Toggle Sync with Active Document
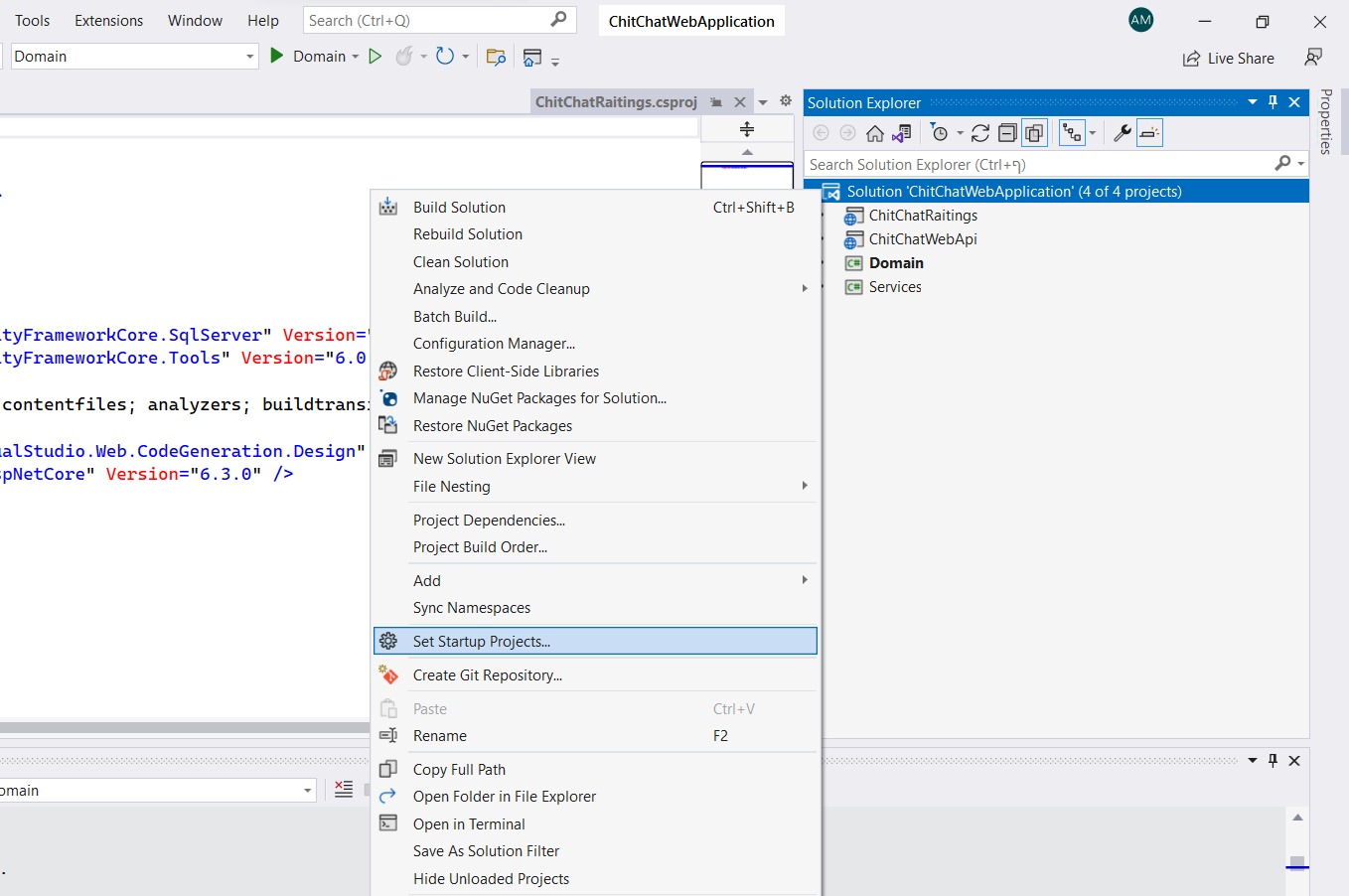 coord(1149,132)
